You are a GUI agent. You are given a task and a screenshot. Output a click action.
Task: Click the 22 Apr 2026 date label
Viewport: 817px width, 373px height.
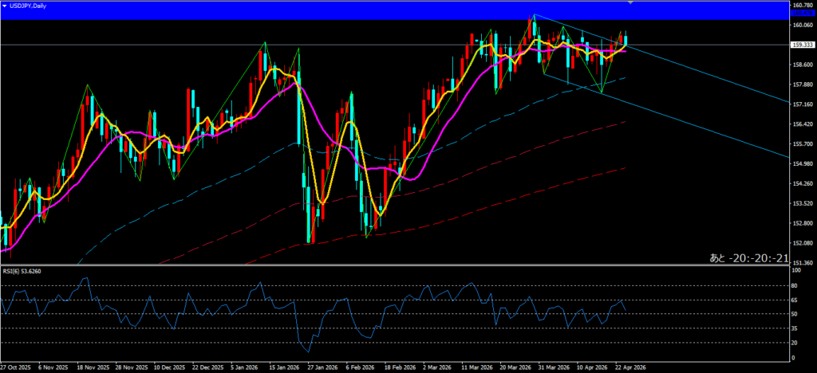pos(630,368)
